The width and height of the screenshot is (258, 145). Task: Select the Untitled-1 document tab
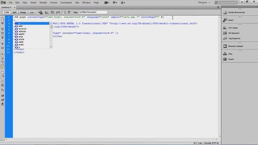(x=6, y=7)
